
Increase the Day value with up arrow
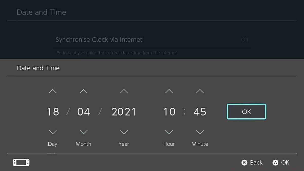coord(53,91)
